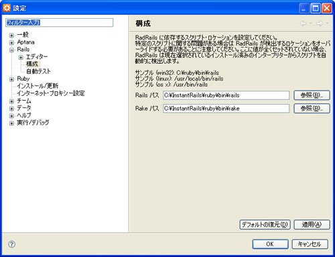
Task: Select 構成 under Rails
Action: [32, 64]
